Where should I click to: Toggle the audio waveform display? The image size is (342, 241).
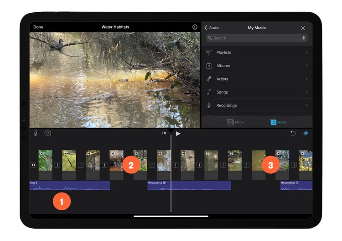(306, 133)
